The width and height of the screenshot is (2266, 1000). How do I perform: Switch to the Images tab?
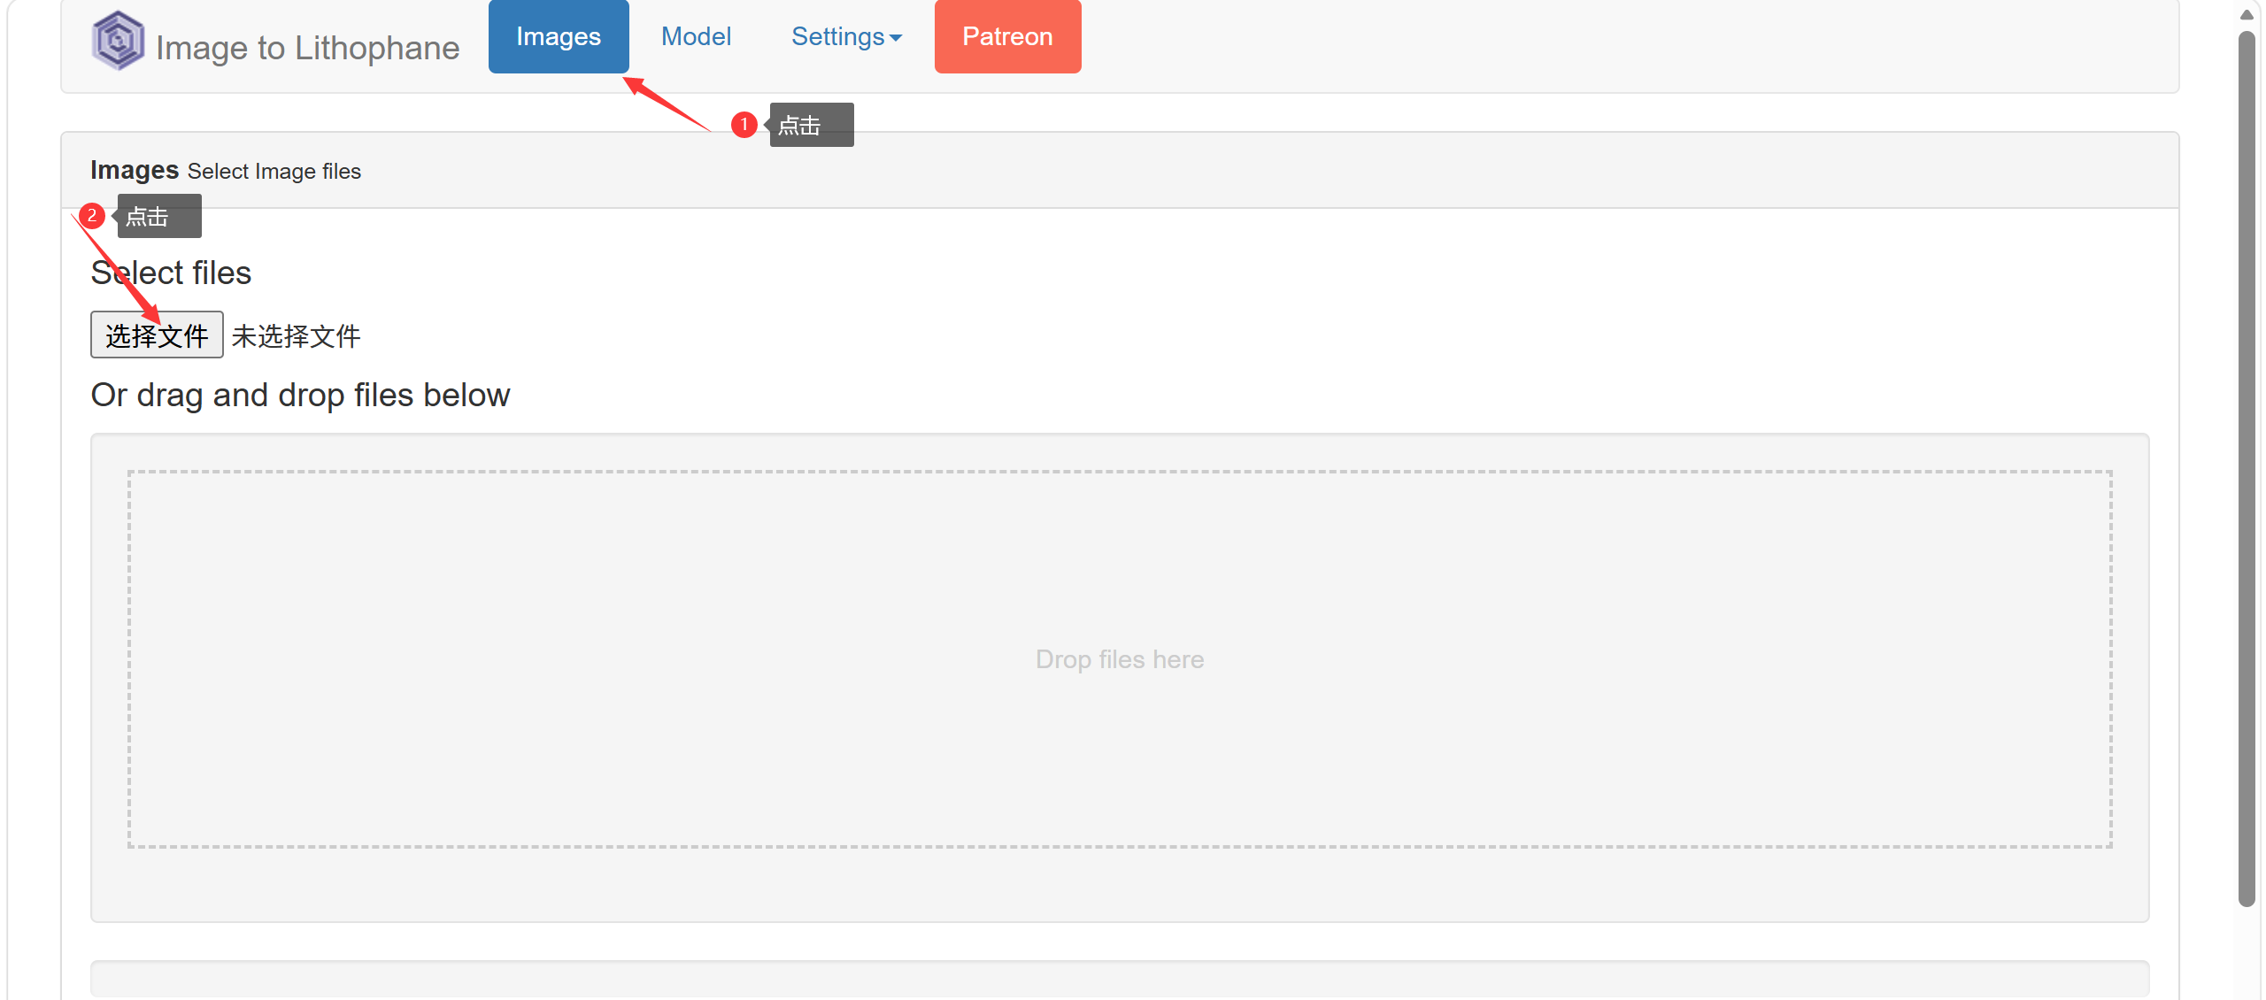[x=559, y=37]
